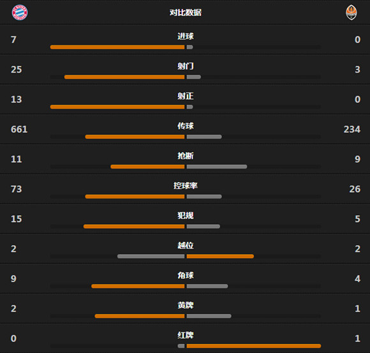Select the 对比数据 header title
This screenshot has height=353, width=370.
tap(186, 13)
